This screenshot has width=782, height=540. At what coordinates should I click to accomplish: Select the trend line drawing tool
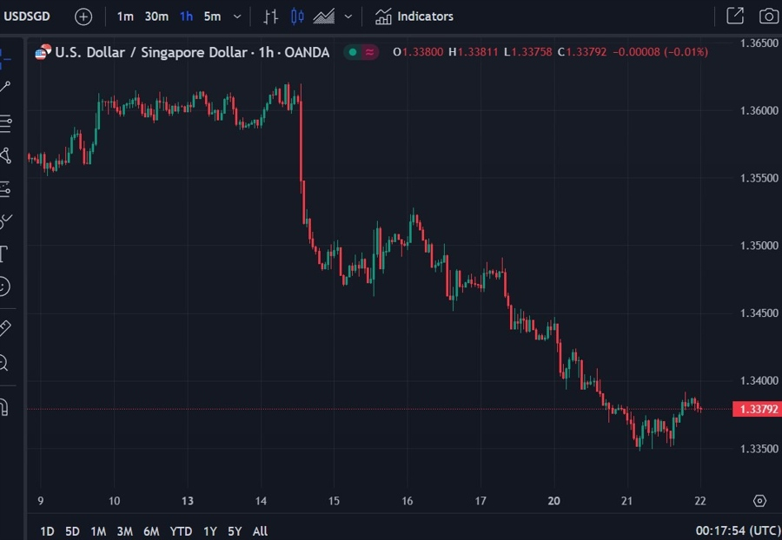point(5,87)
